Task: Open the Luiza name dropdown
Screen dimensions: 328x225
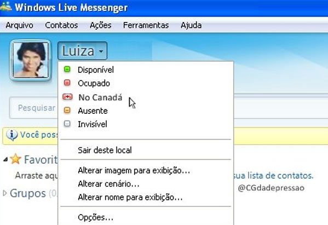Action: coord(83,51)
